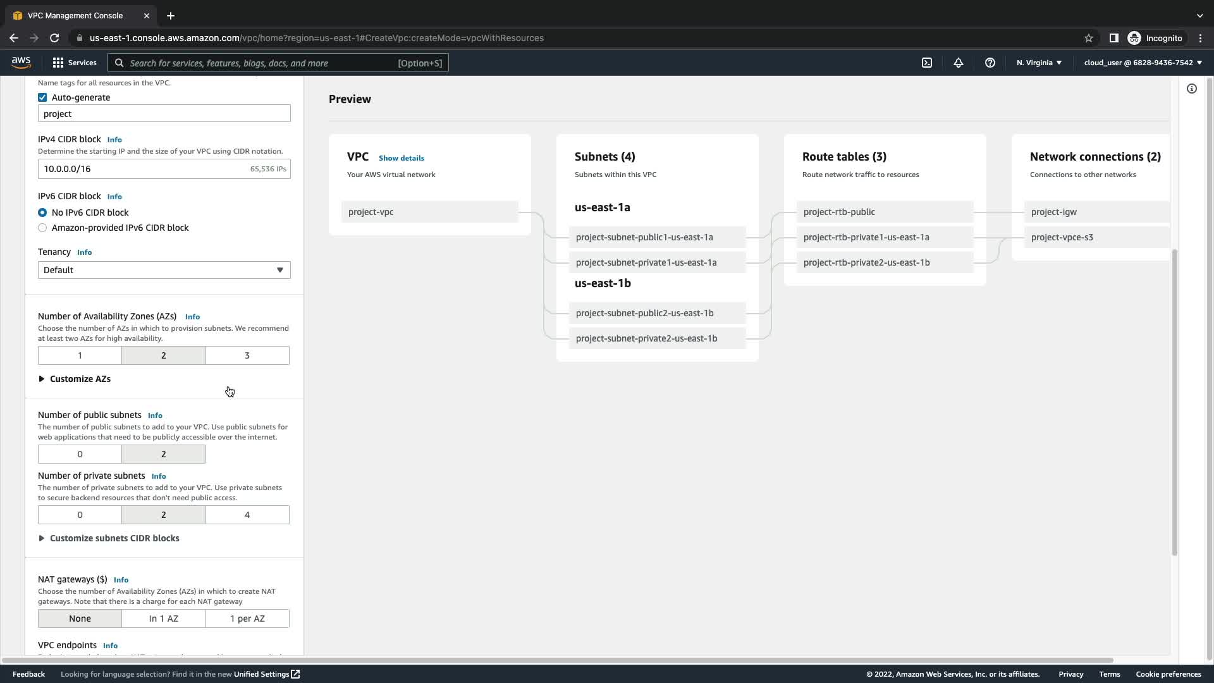Open AWS CloudShell icon

(x=927, y=63)
